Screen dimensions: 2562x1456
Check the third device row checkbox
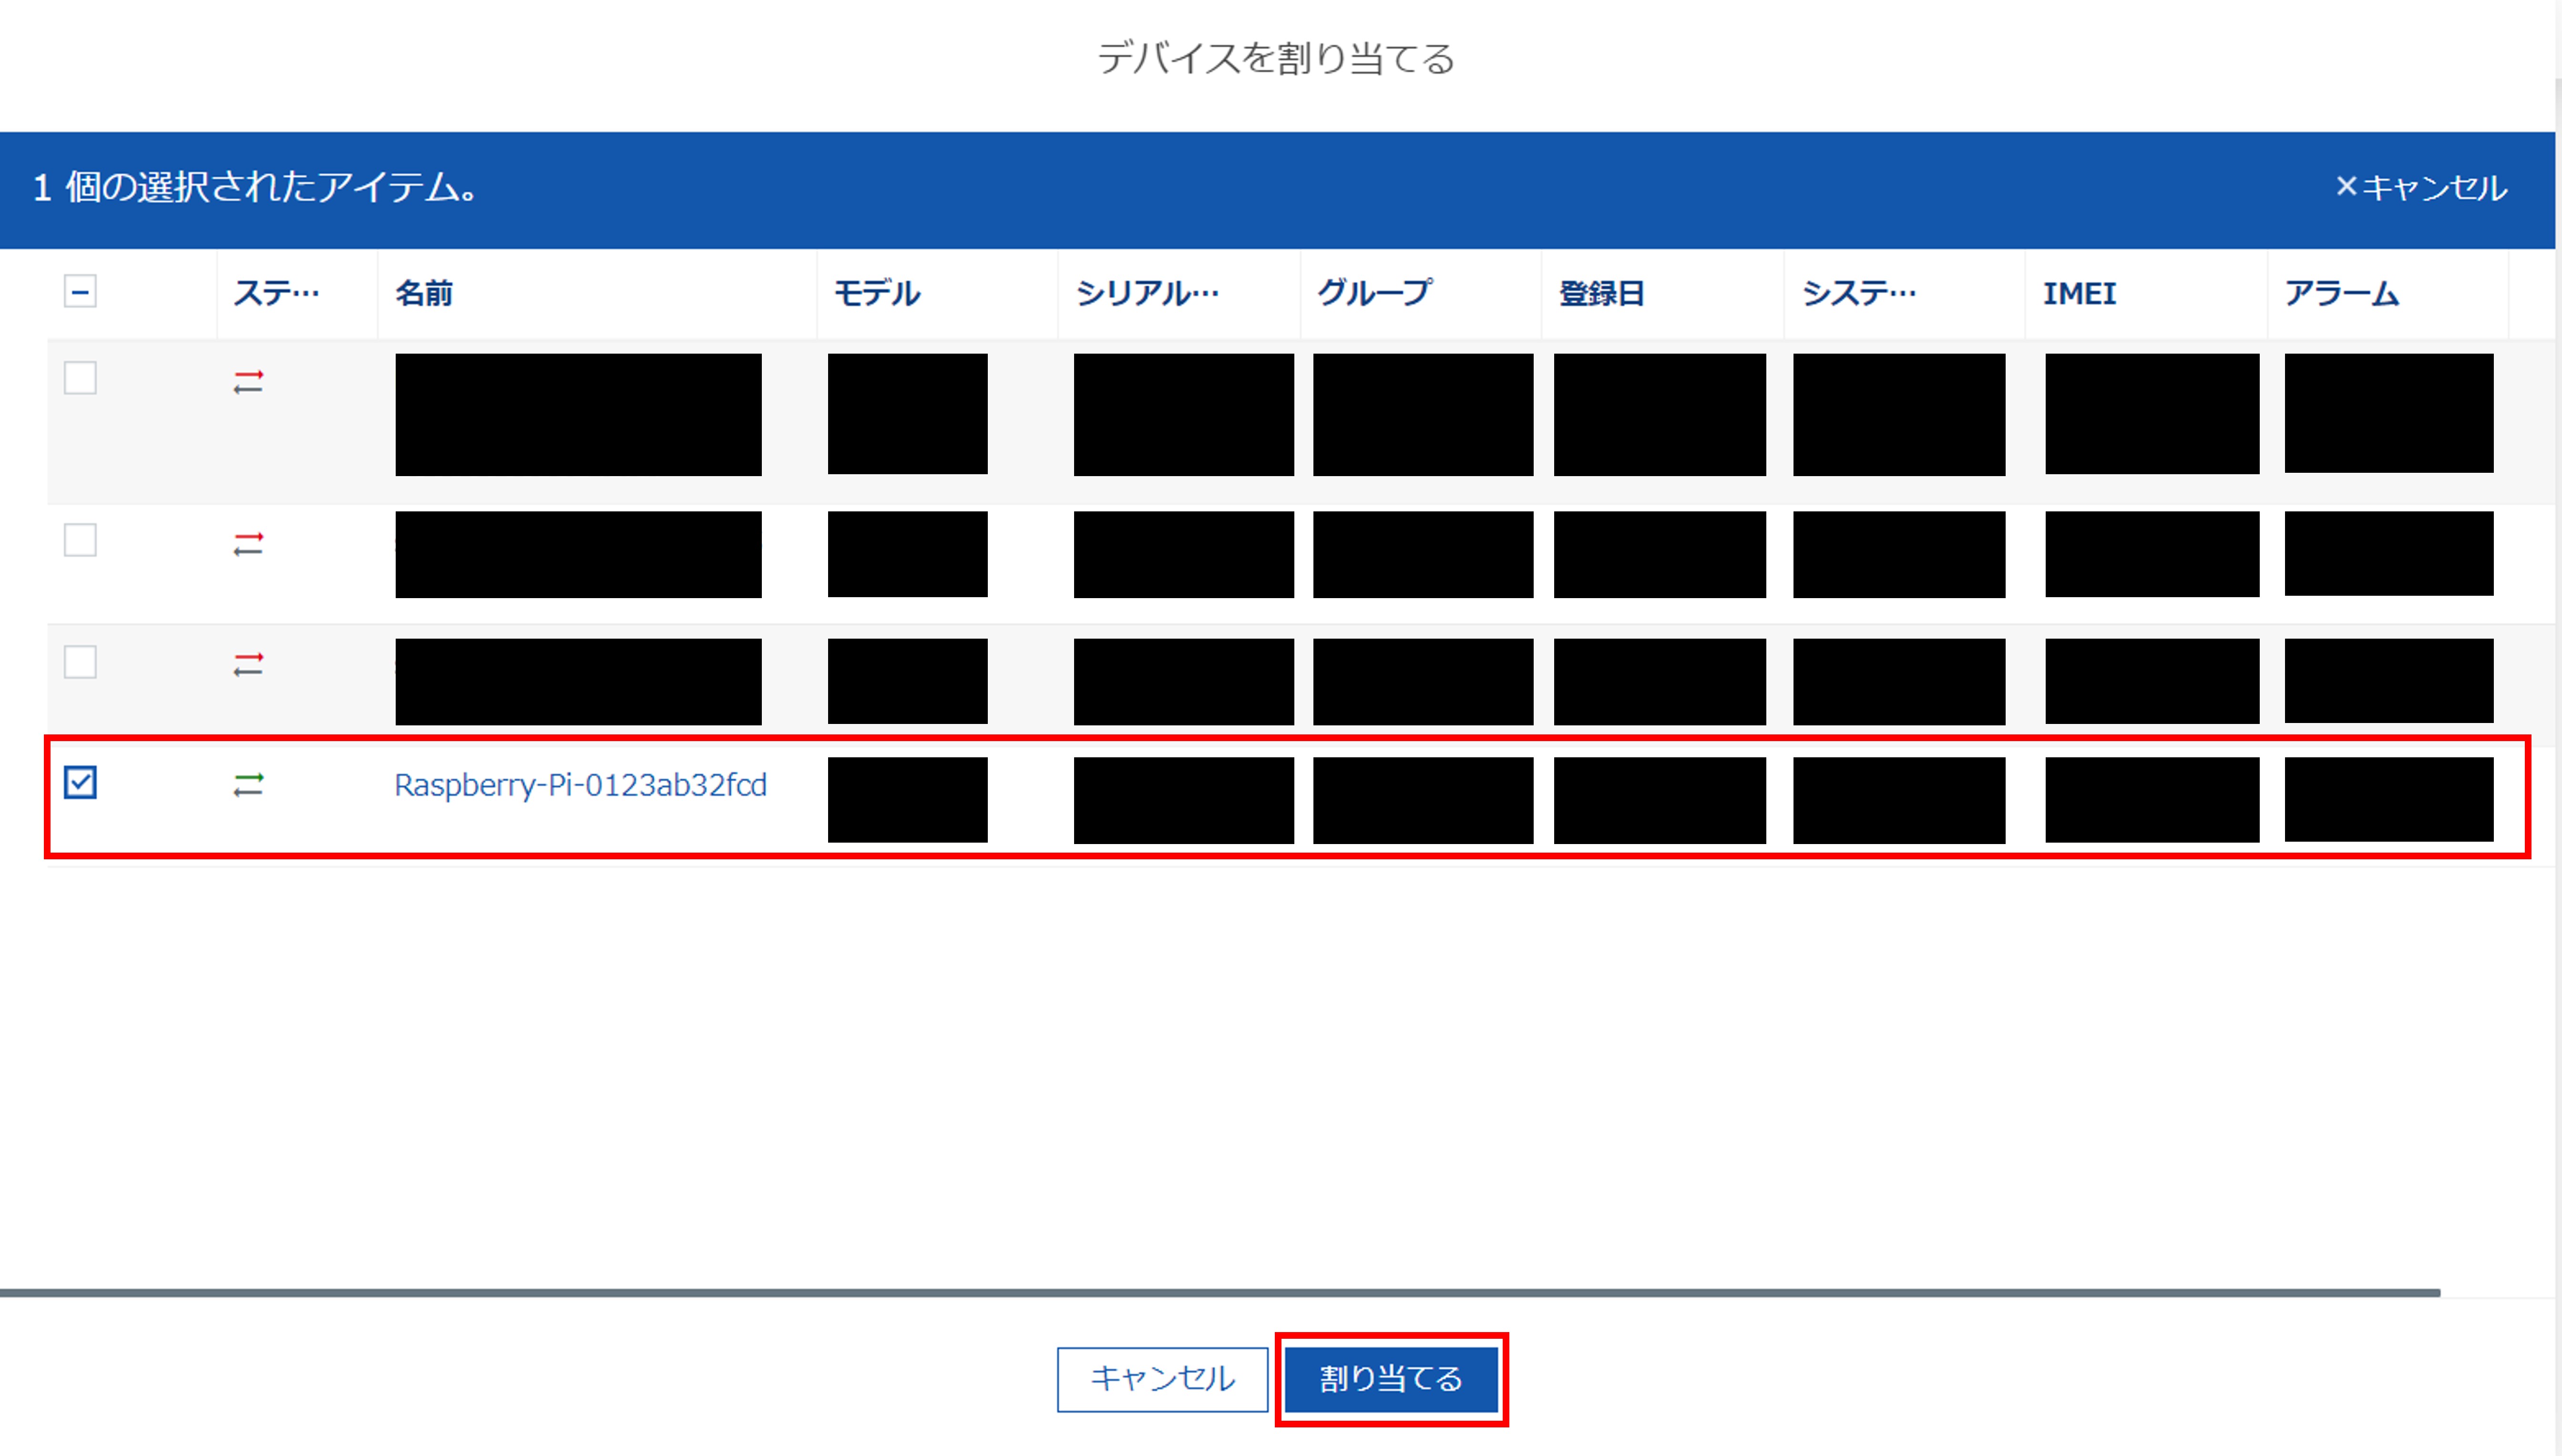80,662
